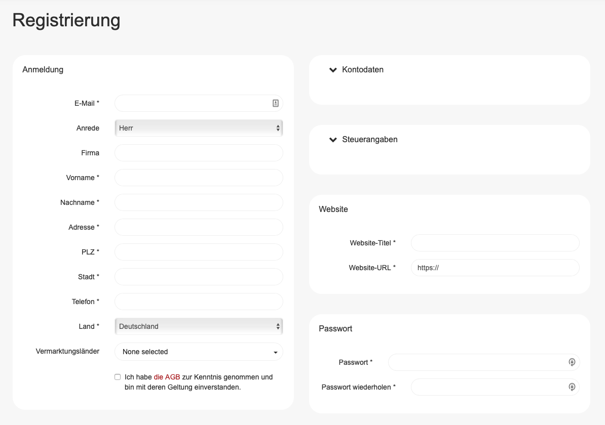Accept the AGB terms checkbox

pos(118,377)
